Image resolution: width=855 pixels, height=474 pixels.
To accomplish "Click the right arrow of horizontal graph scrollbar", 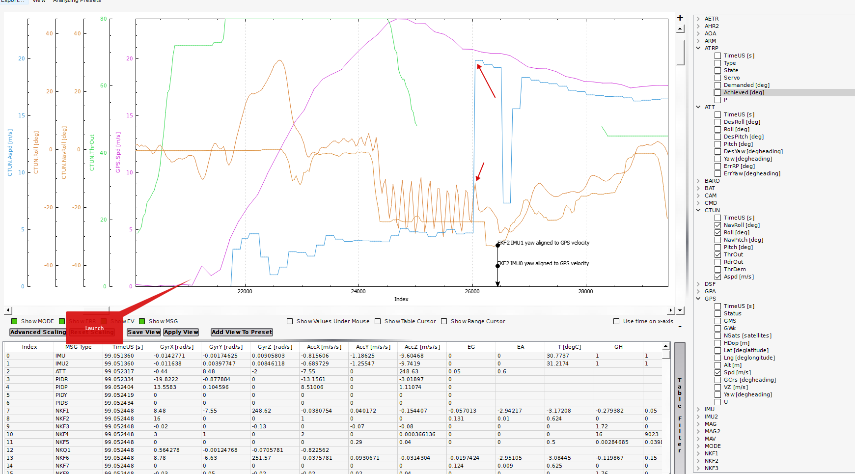I will (x=671, y=310).
